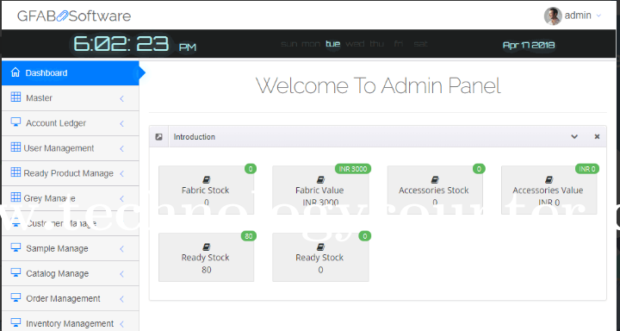Click the book icon on Ready Stock 0 card
This screenshot has width=620, height=331.
[x=320, y=247]
